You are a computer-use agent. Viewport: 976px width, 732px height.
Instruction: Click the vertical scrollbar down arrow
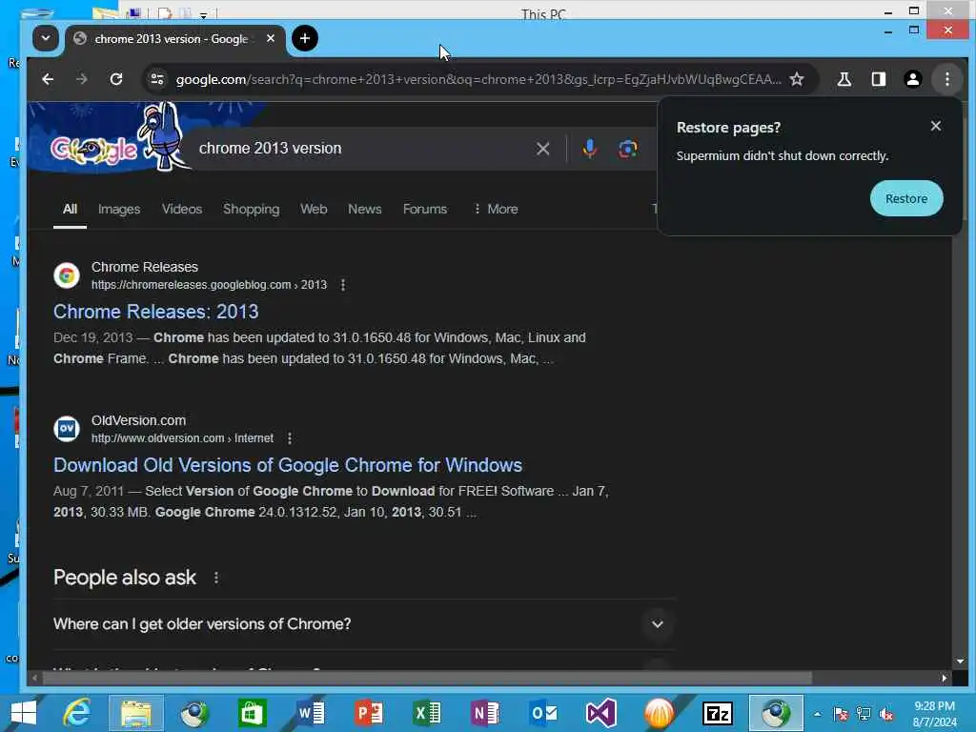point(960,661)
